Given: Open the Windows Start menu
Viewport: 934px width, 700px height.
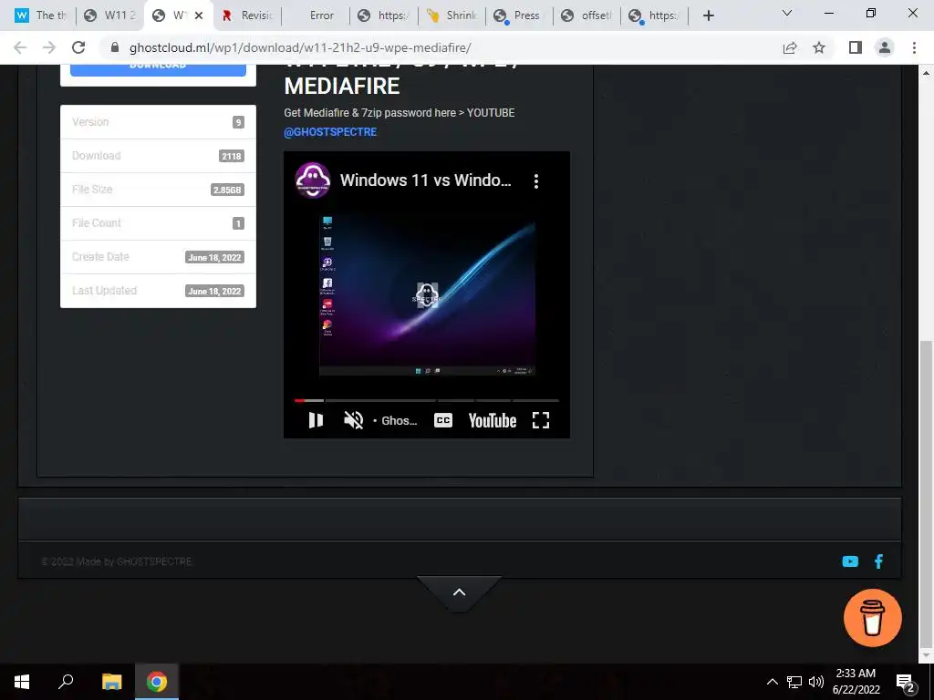Looking at the screenshot, I should pyautogui.click(x=22, y=682).
